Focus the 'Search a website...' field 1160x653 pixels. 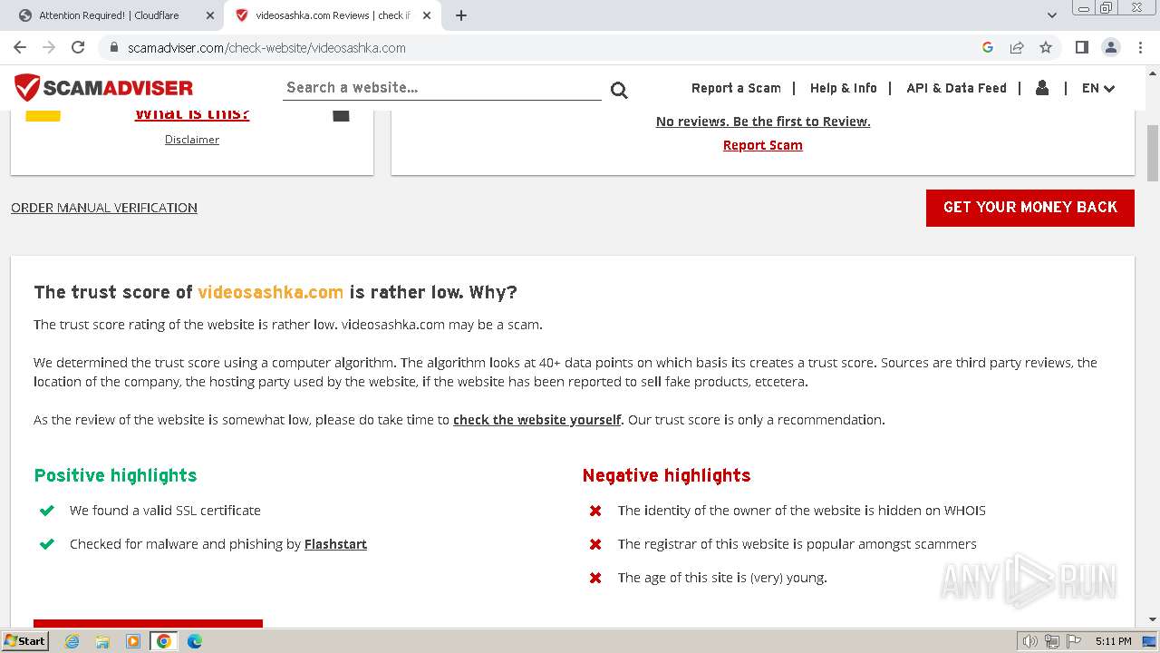[x=442, y=88]
